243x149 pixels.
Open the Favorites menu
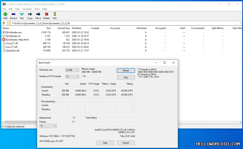[27, 9]
